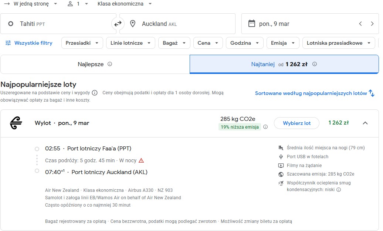Open the Przesiadki filter dropdown
This screenshot has width=383, height=231.
tap(82, 43)
